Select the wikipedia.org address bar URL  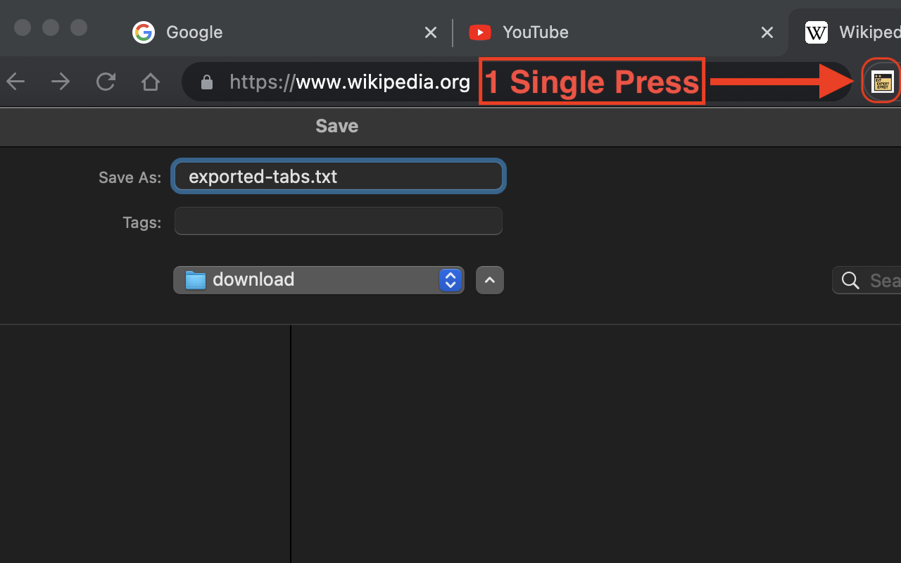click(x=350, y=82)
